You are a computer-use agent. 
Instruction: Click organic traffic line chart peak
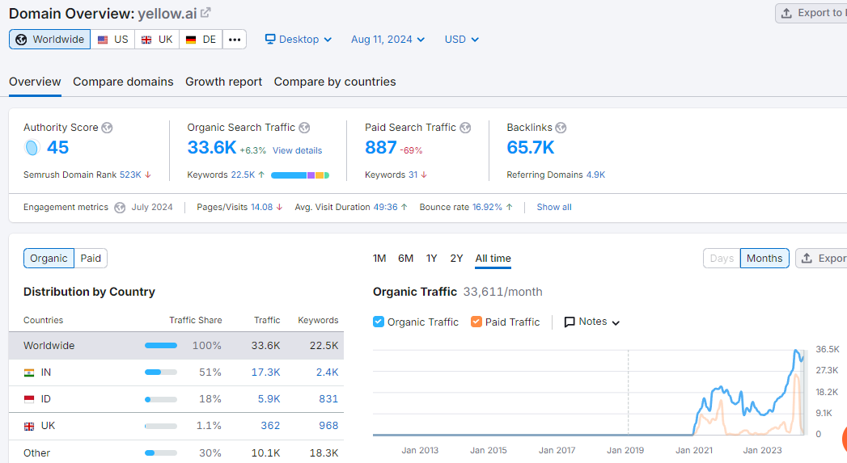[x=797, y=351]
